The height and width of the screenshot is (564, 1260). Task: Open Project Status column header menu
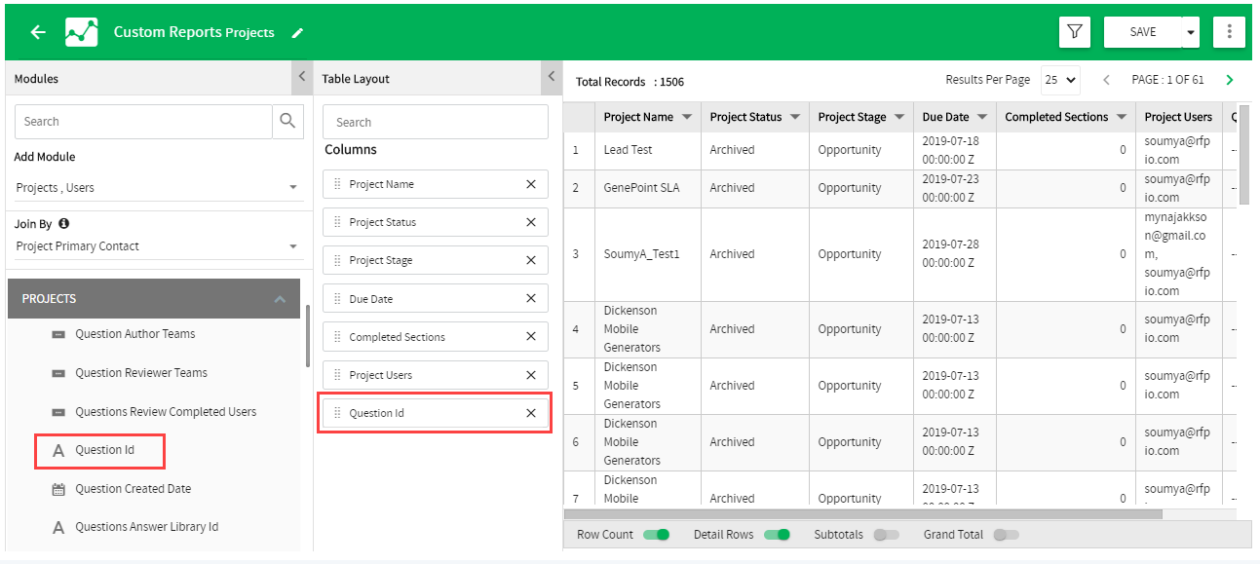coord(795,117)
